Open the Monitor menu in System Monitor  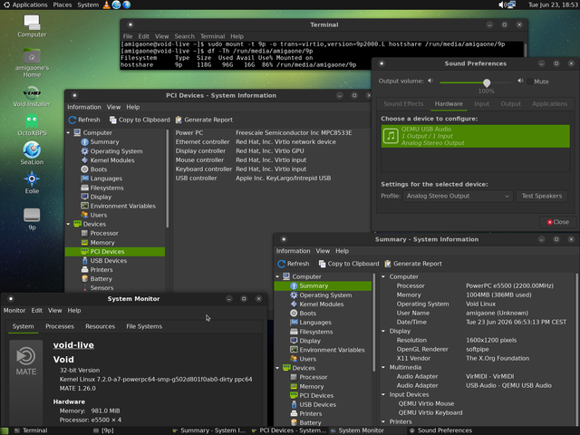(14, 310)
